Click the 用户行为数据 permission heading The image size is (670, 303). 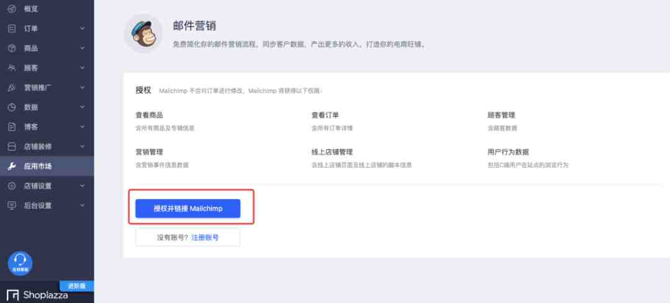coord(509,152)
